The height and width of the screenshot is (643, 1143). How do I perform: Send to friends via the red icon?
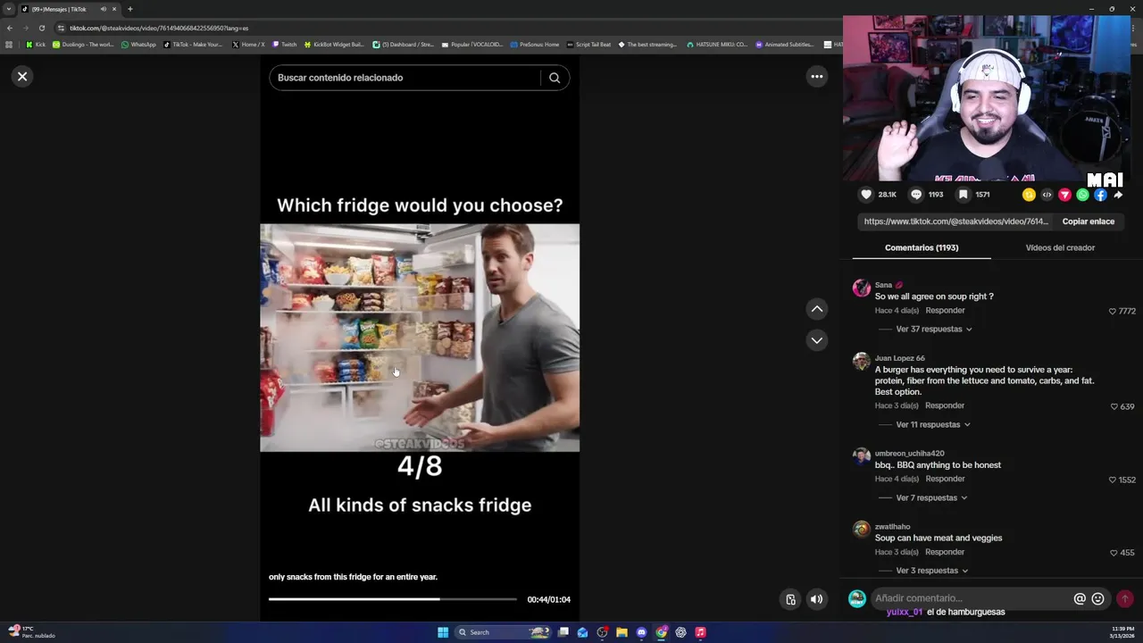tap(1064, 195)
